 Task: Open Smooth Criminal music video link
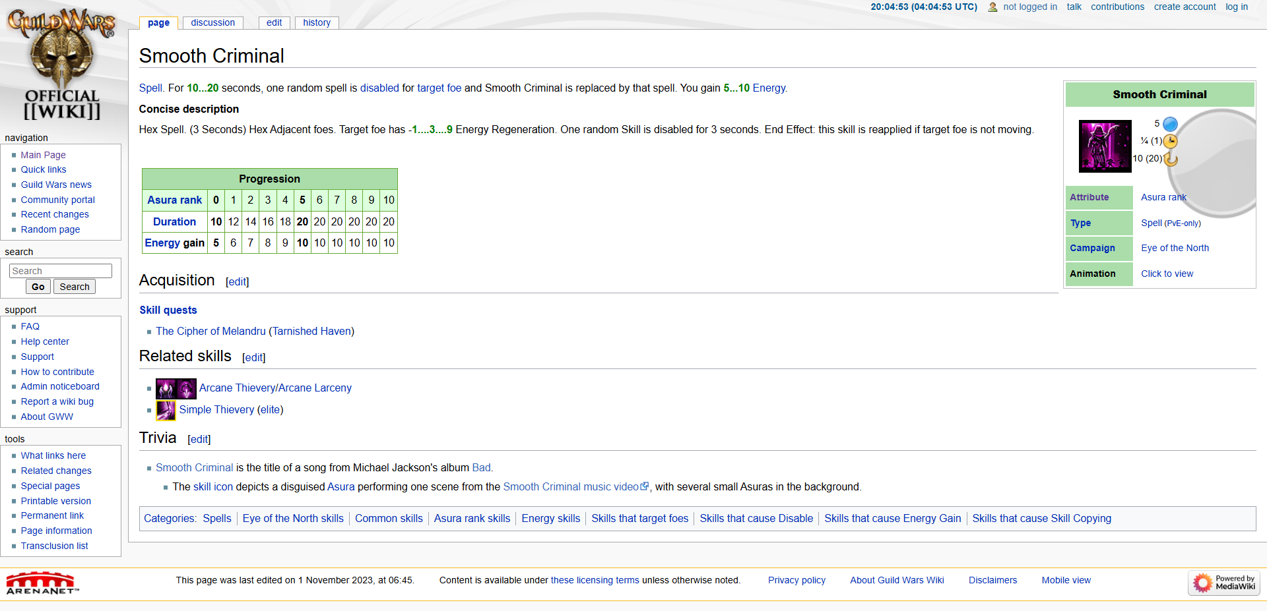tap(571, 486)
